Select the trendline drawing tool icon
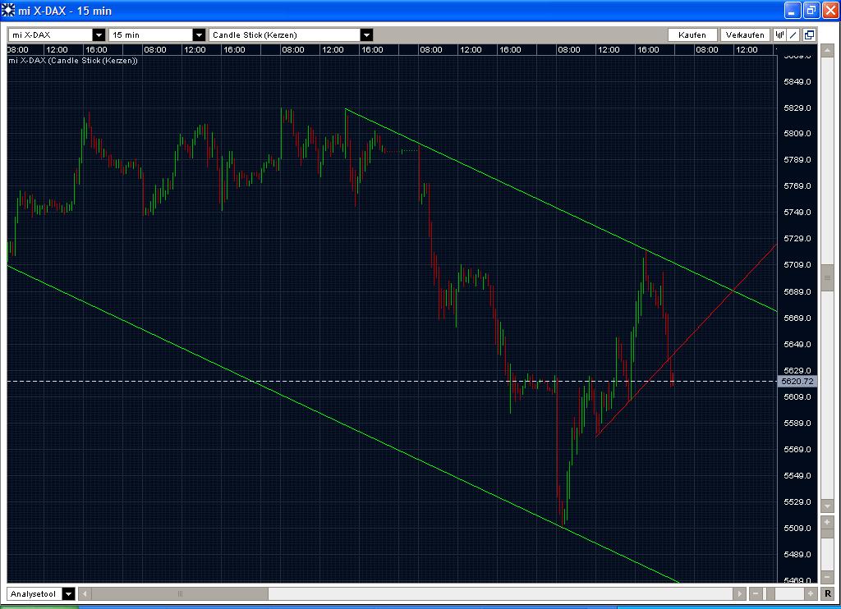This screenshot has height=609, width=841. pos(791,34)
